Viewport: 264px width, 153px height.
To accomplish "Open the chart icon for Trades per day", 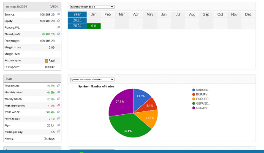I will pyautogui.click(x=58, y=132).
